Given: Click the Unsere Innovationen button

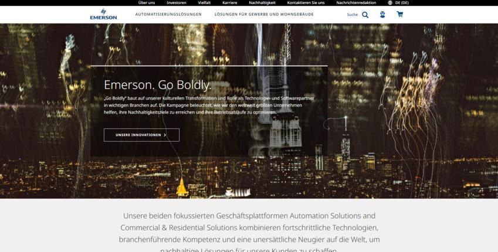Looking at the screenshot, I should (x=141, y=135).
